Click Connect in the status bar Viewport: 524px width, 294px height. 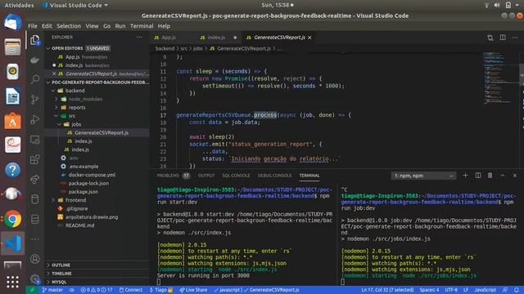pyautogui.click(x=131, y=290)
